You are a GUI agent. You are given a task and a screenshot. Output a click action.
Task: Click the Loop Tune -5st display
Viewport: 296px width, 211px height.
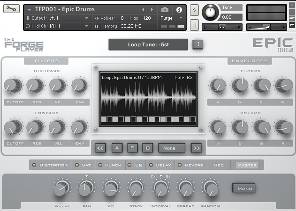tap(148, 44)
